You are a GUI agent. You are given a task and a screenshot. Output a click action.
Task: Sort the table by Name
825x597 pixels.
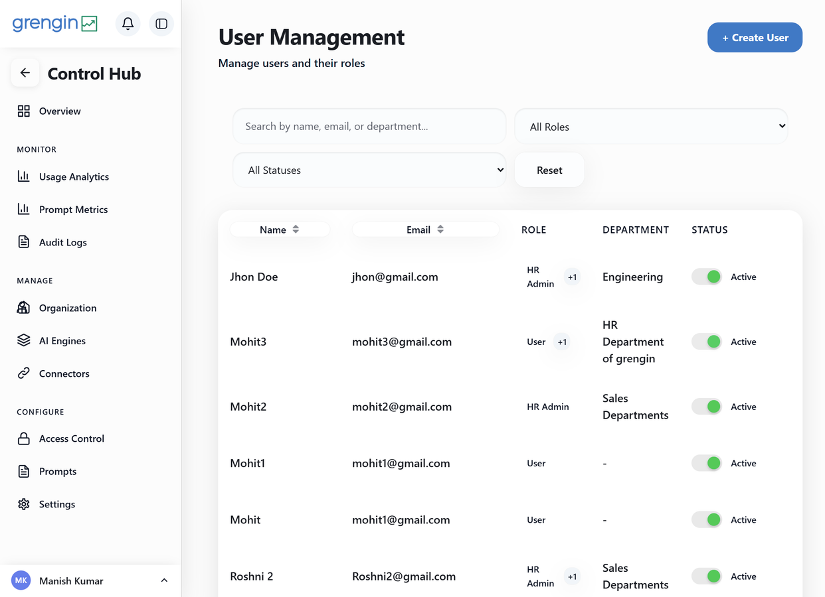(280, 230)
